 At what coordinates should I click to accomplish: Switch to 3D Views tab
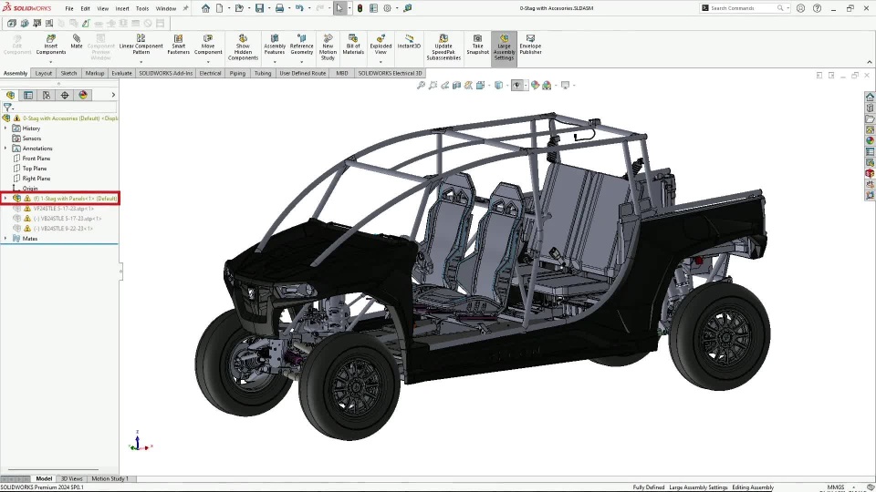(x=71, y=478)
